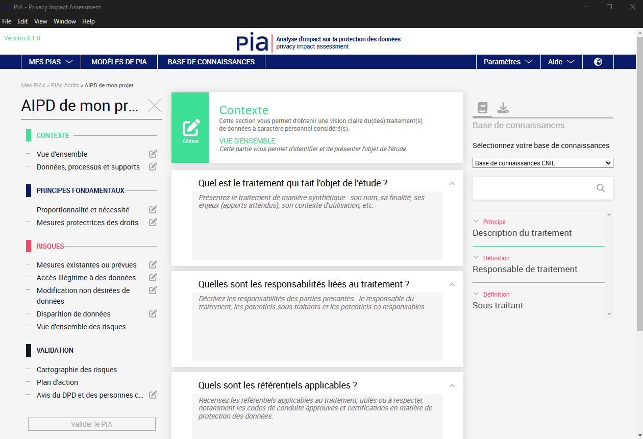Open the language globe icon

tap(598, 62)
